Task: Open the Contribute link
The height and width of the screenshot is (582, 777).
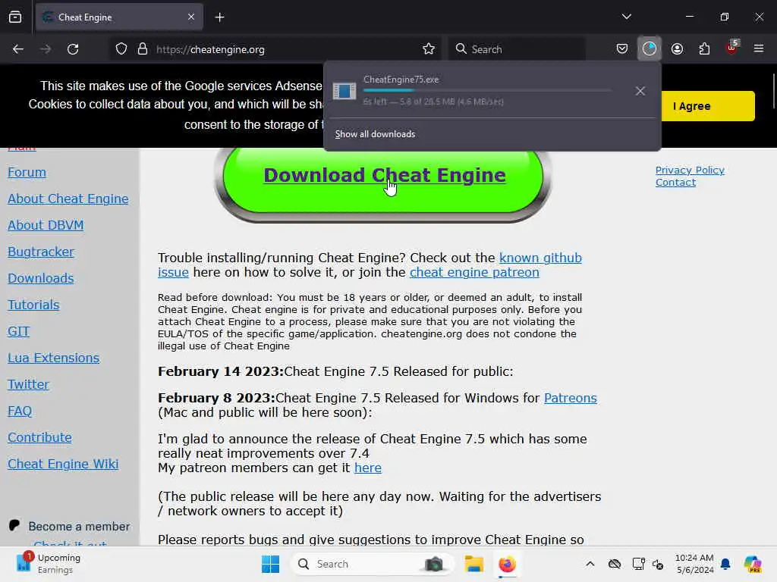Action: click(x=39, y=437)
